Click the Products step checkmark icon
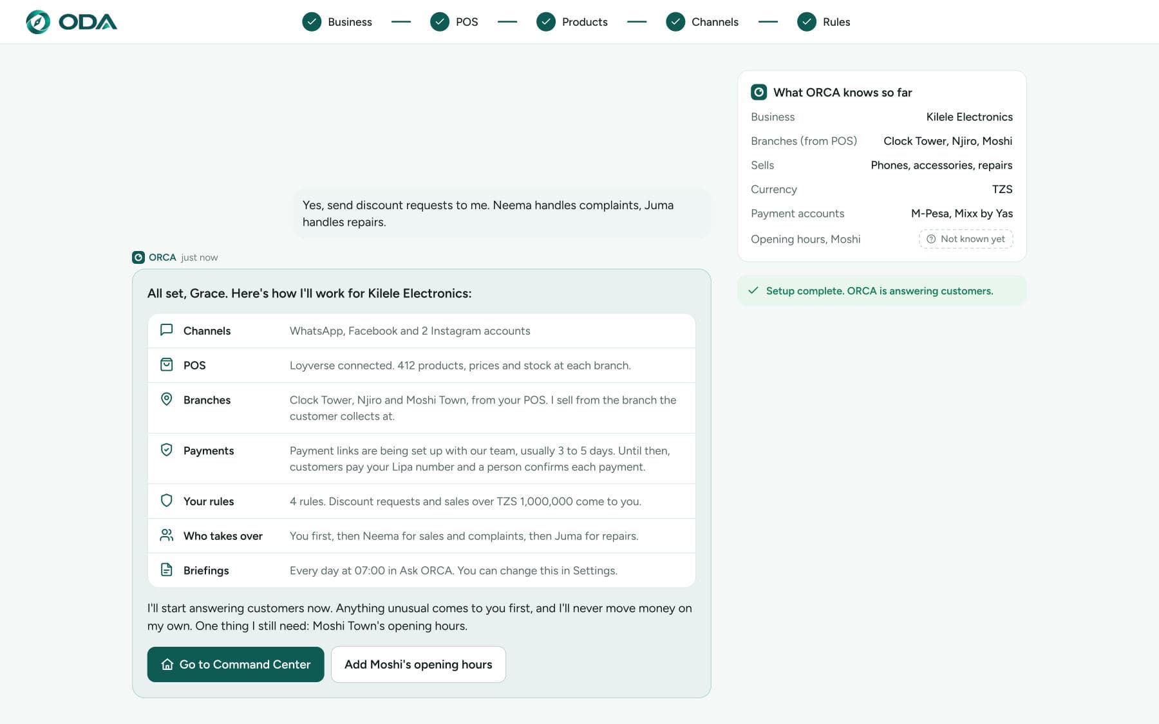1159x724 pixels. tap(546, 22)
